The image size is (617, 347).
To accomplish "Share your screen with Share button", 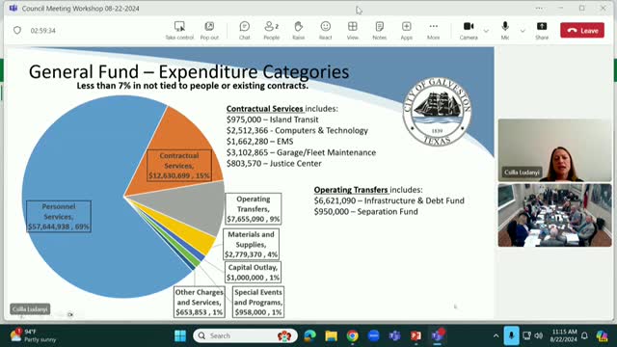I will point(542,31).
